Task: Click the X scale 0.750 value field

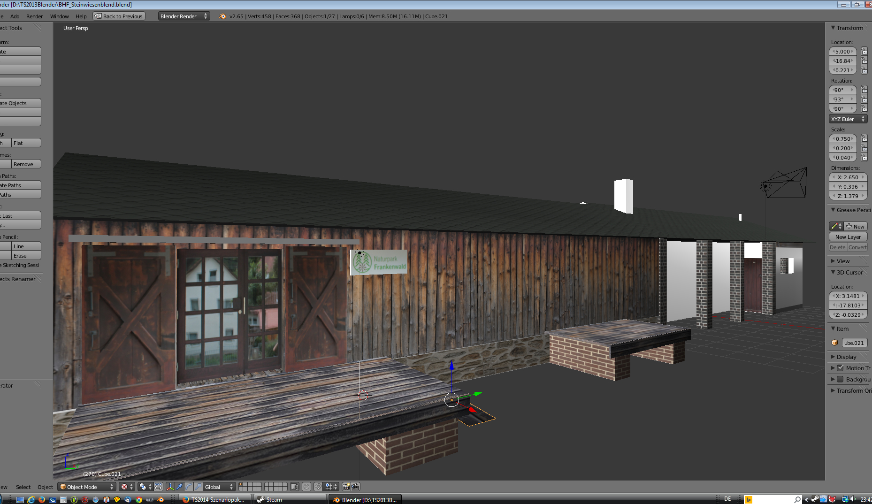Action: point(843,139)
